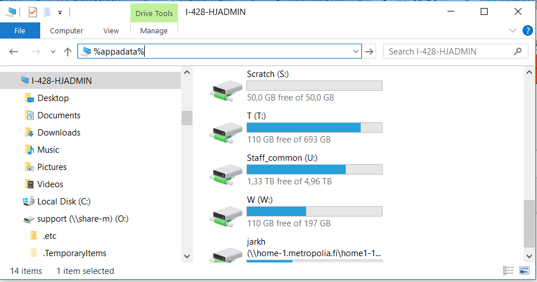Viewport: 537px width, 282px height.
Task: Click the search magnifier icon
Action: click(517, 51)
